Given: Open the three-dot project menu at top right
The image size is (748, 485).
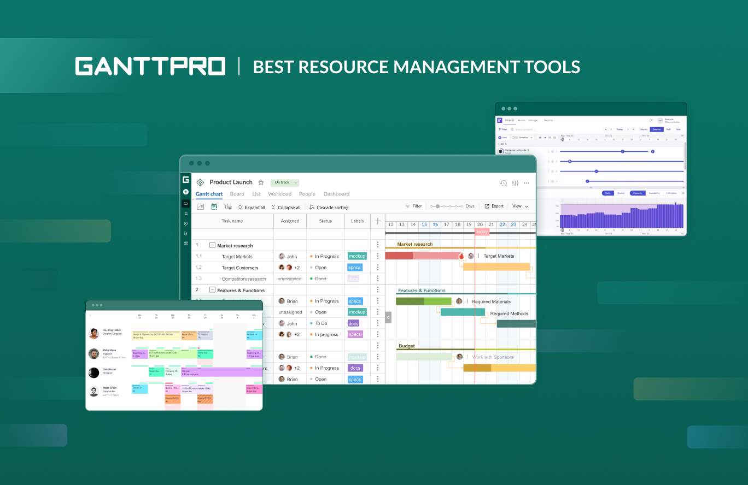Looking at the screenshot, I should coord(527,183).
